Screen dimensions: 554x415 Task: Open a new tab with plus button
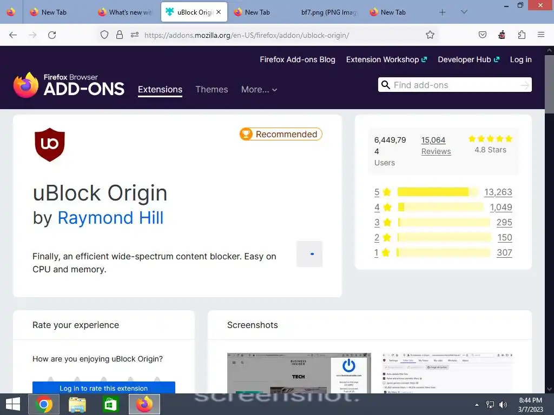[443, 12]
